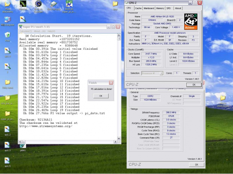The width and height of the screenshot is (233, 174).
Task: Click the Super PI title bar icon
Action: click(x=21, y=27)
